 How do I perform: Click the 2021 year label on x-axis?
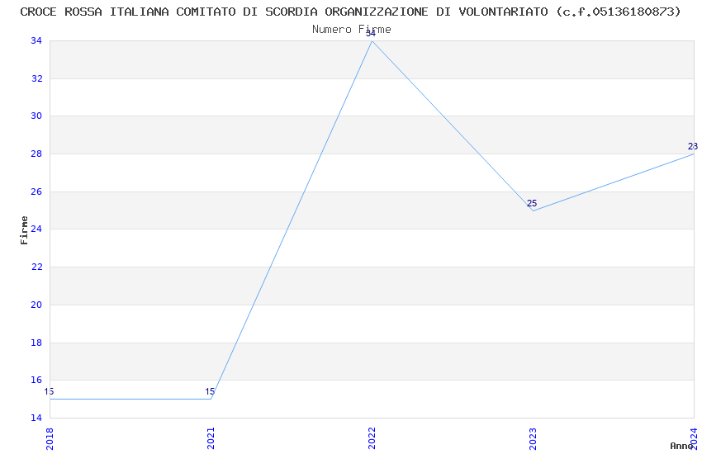coord(211,438)
